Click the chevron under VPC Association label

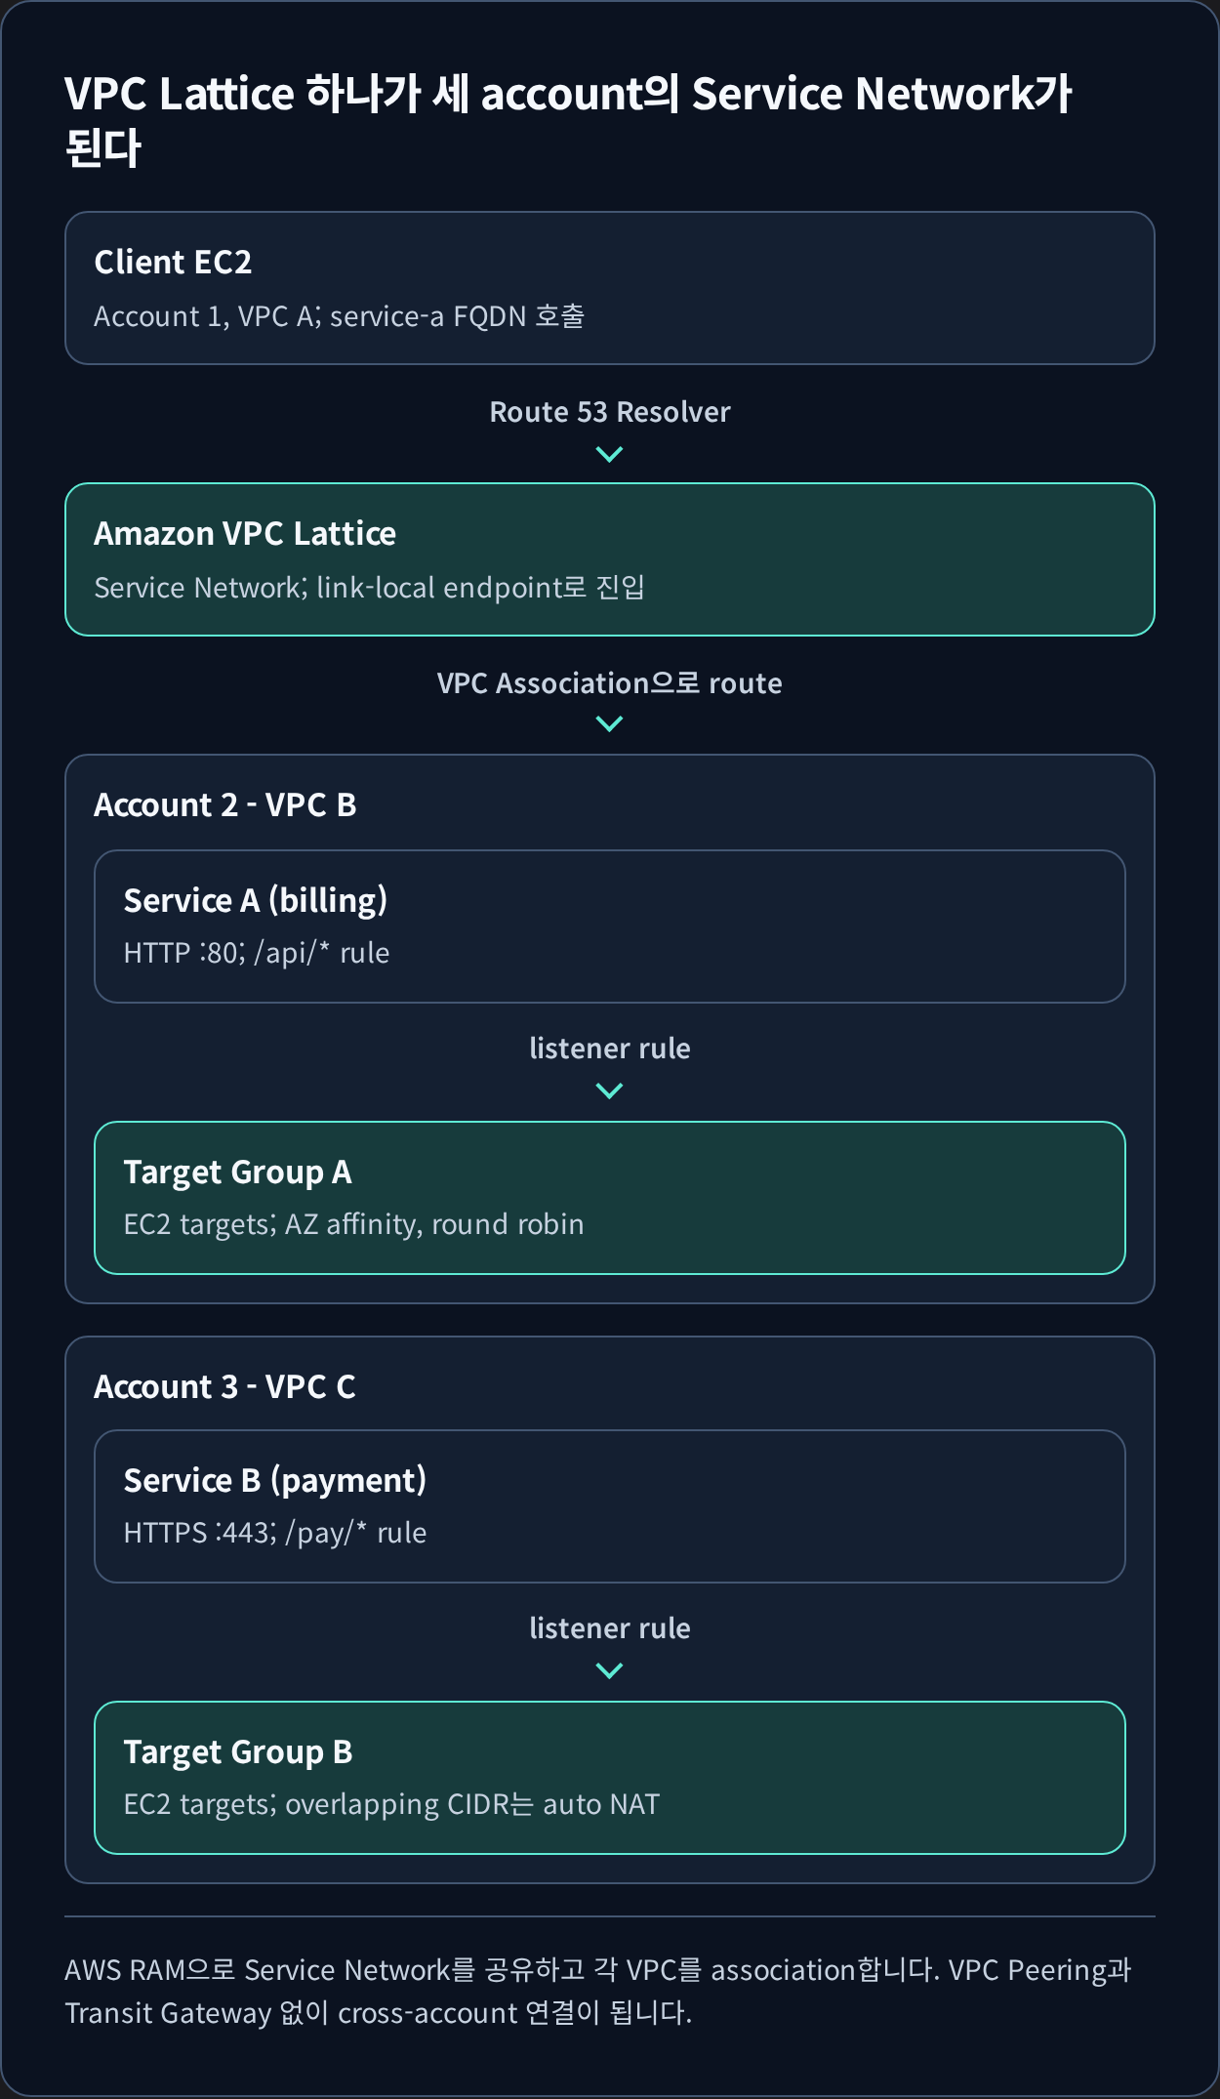click(609, 723)
